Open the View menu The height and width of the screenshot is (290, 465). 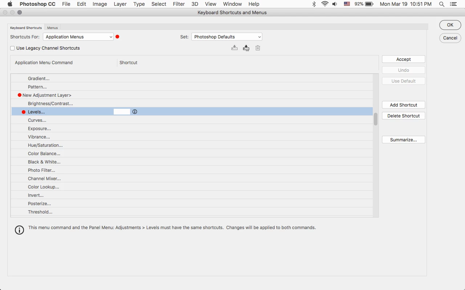[x=211, y=4]
